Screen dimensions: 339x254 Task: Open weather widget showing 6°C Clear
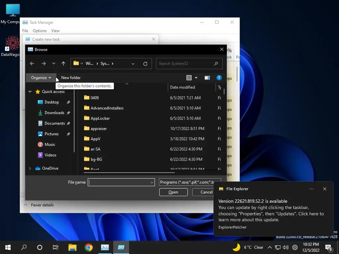coord(248,247)
